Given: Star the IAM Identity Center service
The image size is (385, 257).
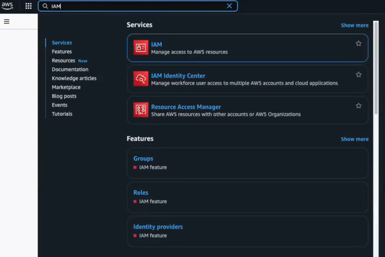Looking at the screenshot, I should [x=358, y=75].
